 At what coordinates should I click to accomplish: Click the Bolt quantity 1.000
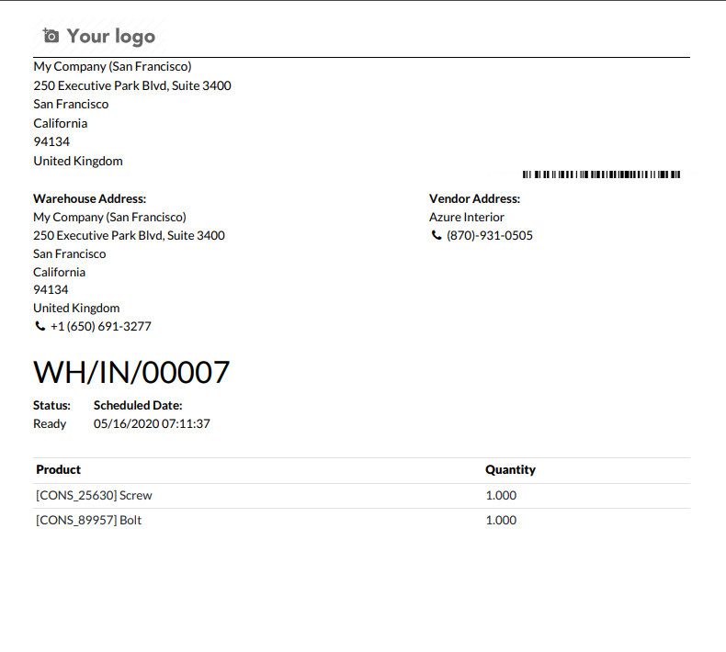(501, 520)
